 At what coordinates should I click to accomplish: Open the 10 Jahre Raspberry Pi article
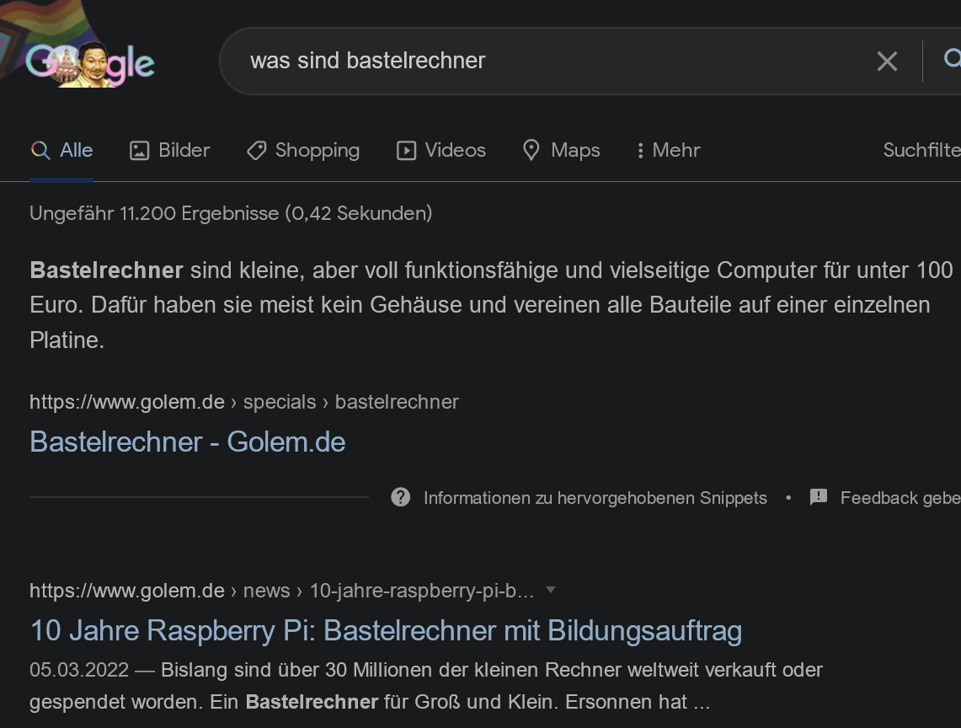click(x=385, y=630)
